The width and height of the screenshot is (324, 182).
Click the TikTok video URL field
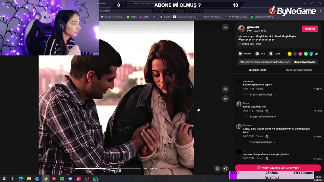[265, 62]
